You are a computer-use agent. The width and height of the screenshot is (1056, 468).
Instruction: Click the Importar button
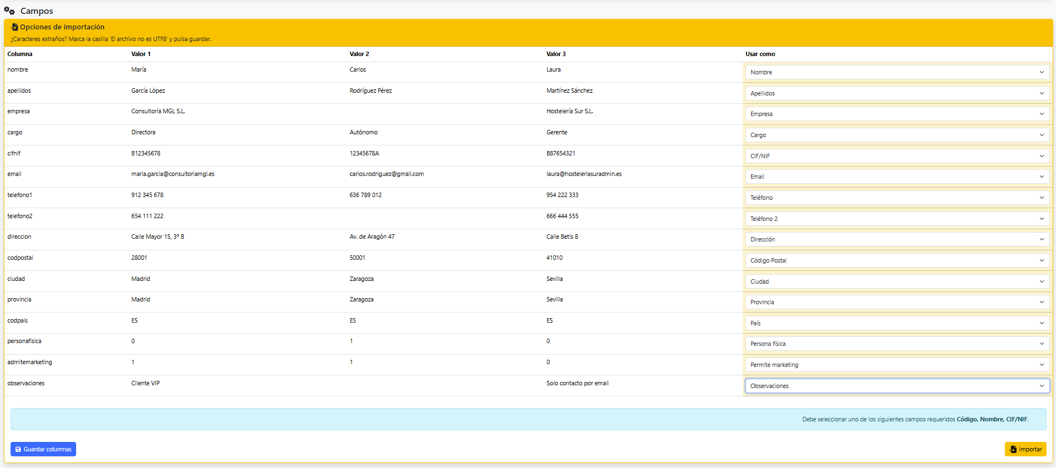pyautogui.click(x=1025, y=449)
